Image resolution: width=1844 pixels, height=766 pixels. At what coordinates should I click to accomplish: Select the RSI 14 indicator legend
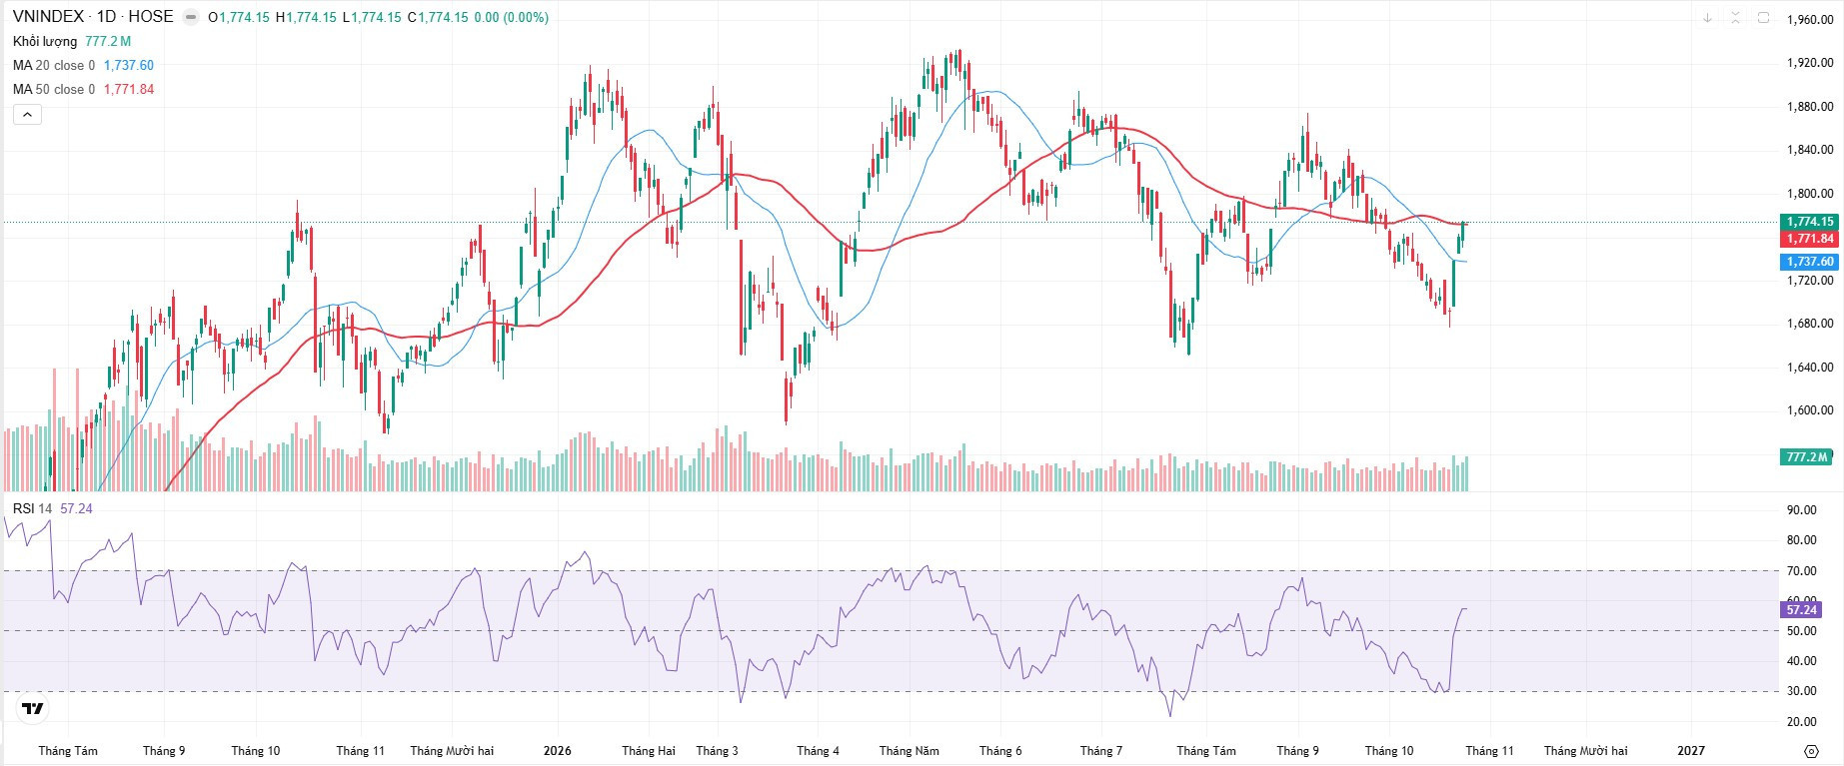click(32, 508)
